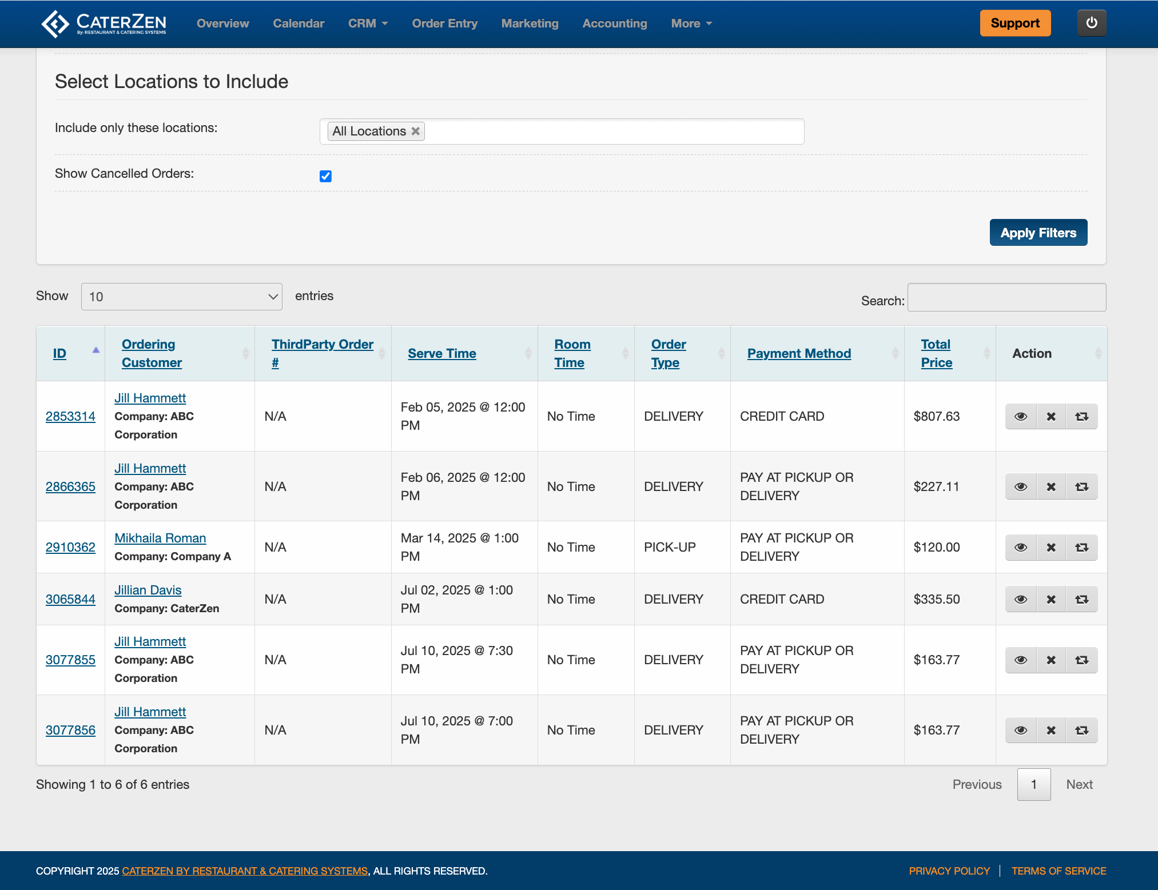The width and height of the screenshot is (1158, 890).
Task: Click the CaterZen logo
Action: click(x=104, y=23)
